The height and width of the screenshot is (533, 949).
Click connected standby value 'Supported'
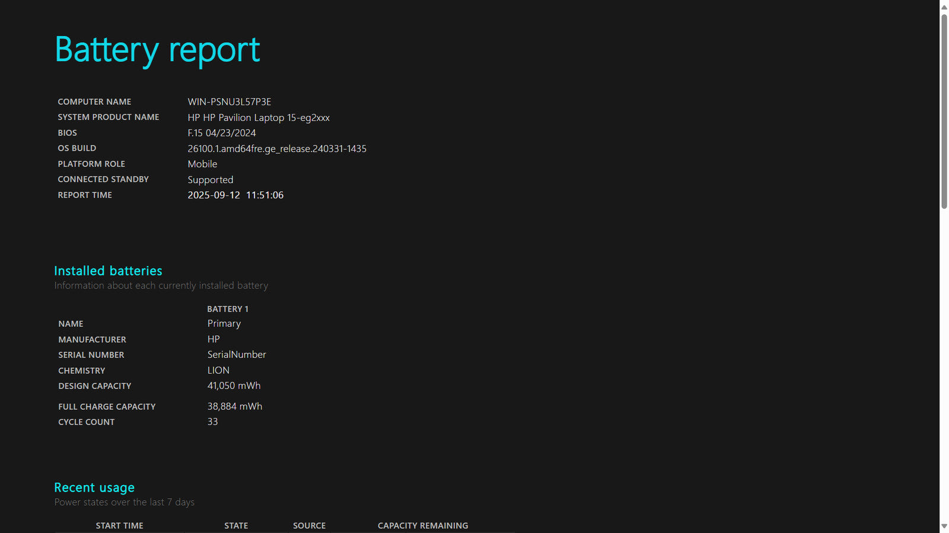click(x=211, y=180)
